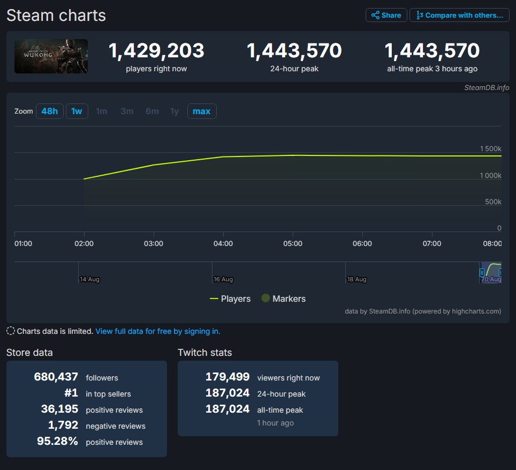516x470 pixels.
Task: Click '16 Aug' in the chart navigator
Action: 223,279
